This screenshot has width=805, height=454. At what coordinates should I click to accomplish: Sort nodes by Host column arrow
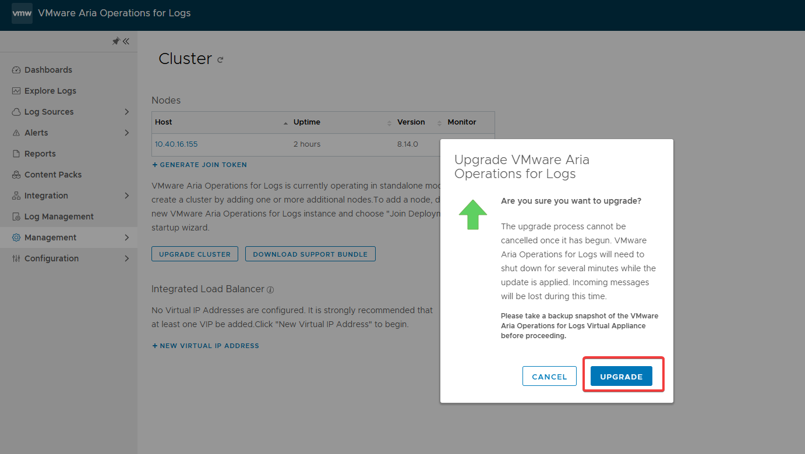285,123
